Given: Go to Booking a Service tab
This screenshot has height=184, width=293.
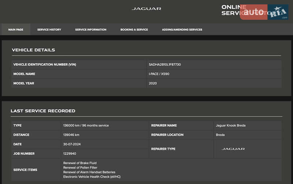Looking at the screenshot, I should (x=134, y=30).
